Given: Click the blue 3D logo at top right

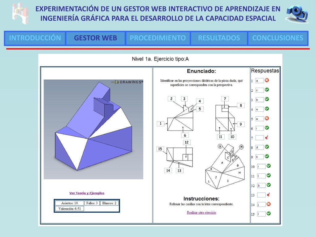Looking at the screenshot, I should pos(297,14).
